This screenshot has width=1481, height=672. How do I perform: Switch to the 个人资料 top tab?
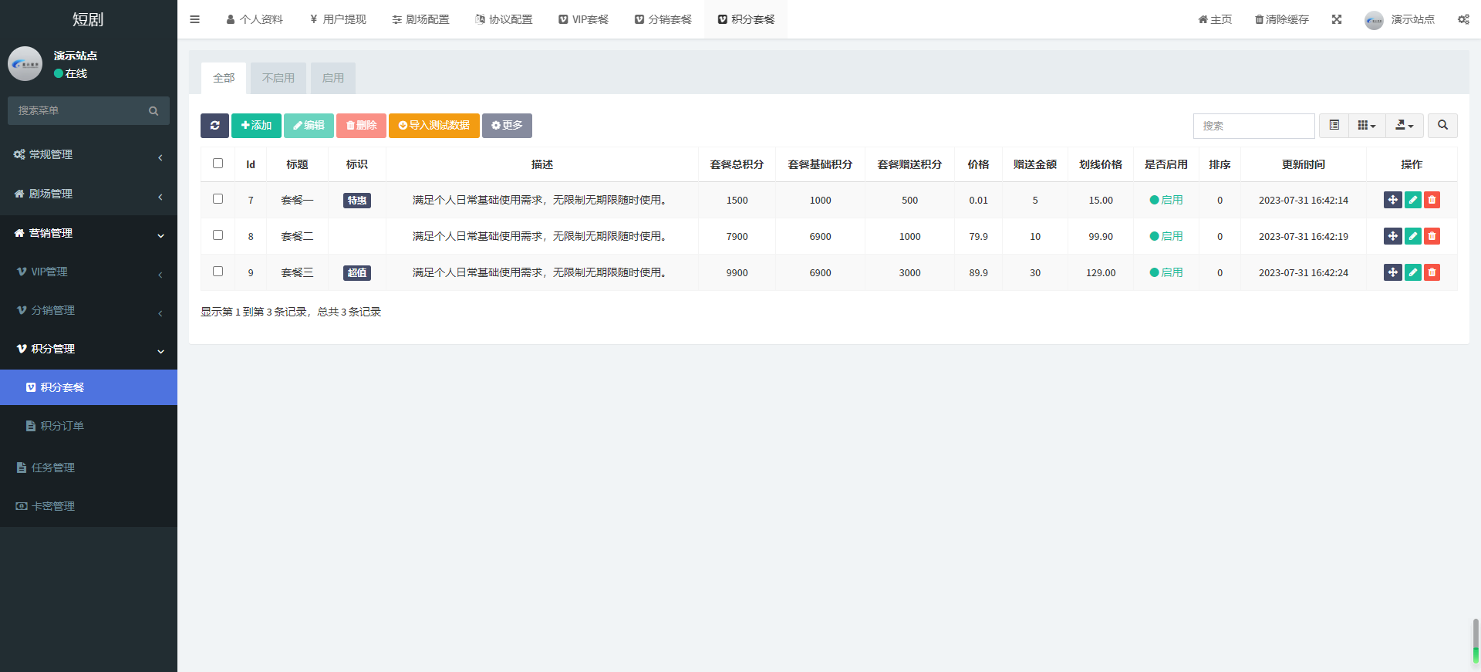coord(255,19)
